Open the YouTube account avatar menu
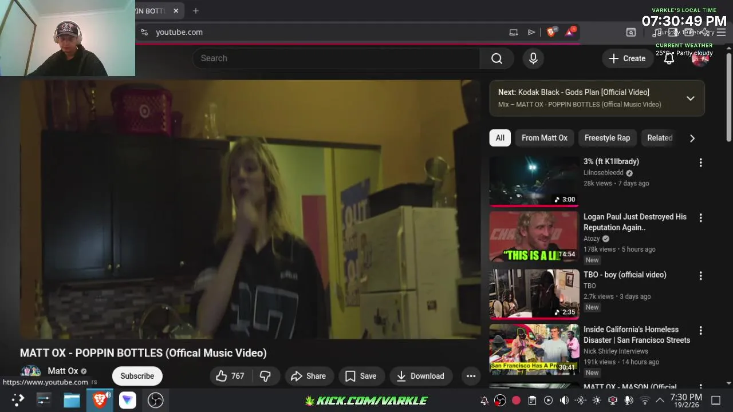This screenshot has height=412, width=733. (x=700, y=58)
